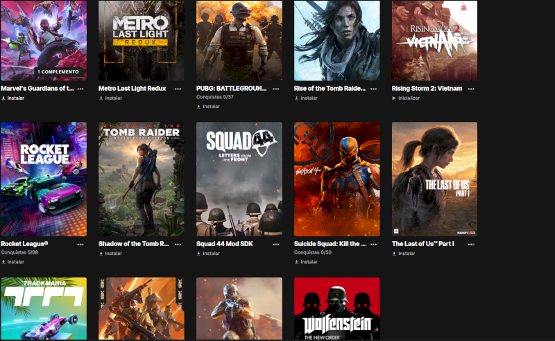Image resolution: width=555 pixels, height=341 pixels.
Task: Select Shadow of the Tomb Raider cover
Action: [142, 179]
